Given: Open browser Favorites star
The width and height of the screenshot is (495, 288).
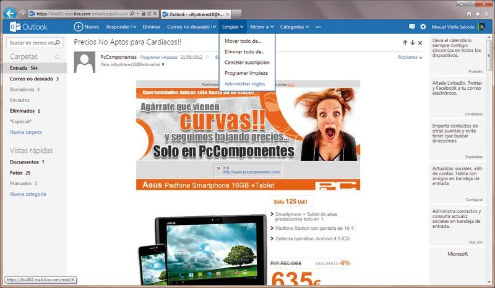Looking at the screenshot, I should pyautogui.click(x=478, y=14).
